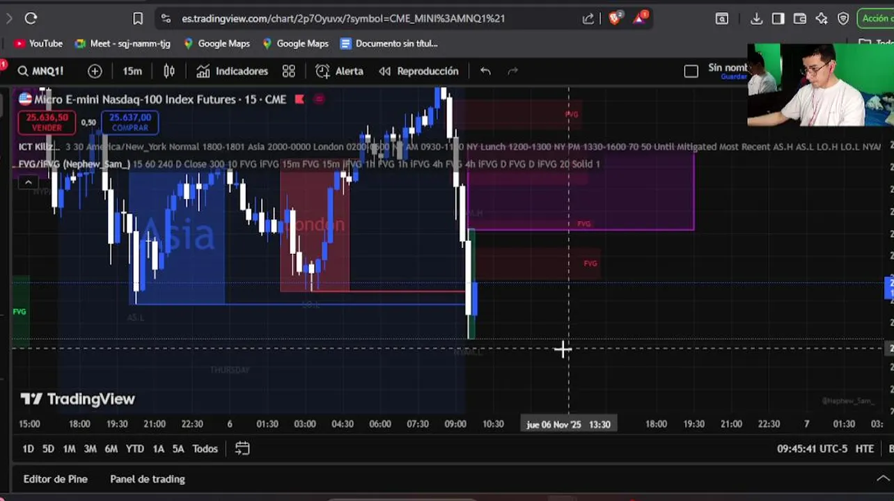Open the indicator templates grid icon
The width and height of the screenshot is (894, 501).
(289, 71)
